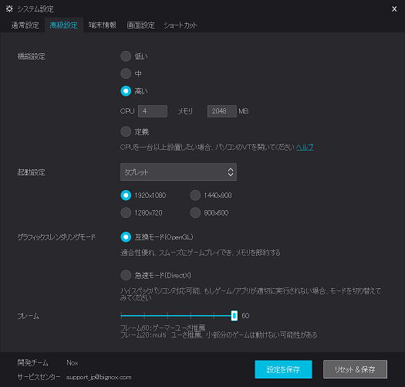The width and height of the screenshot is (405, 387).
Task: Click the フレーム label
Action: tap(28, 316)
